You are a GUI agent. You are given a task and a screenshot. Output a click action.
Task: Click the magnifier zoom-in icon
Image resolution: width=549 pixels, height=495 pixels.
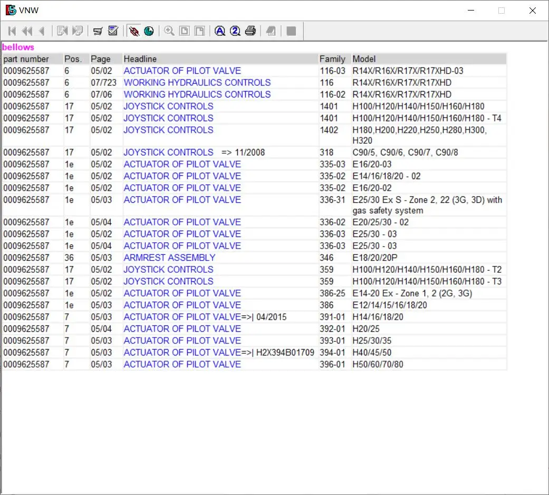coord(169,32)
